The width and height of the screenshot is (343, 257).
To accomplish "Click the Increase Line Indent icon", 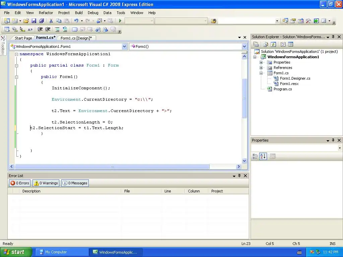I will (48, 29).
